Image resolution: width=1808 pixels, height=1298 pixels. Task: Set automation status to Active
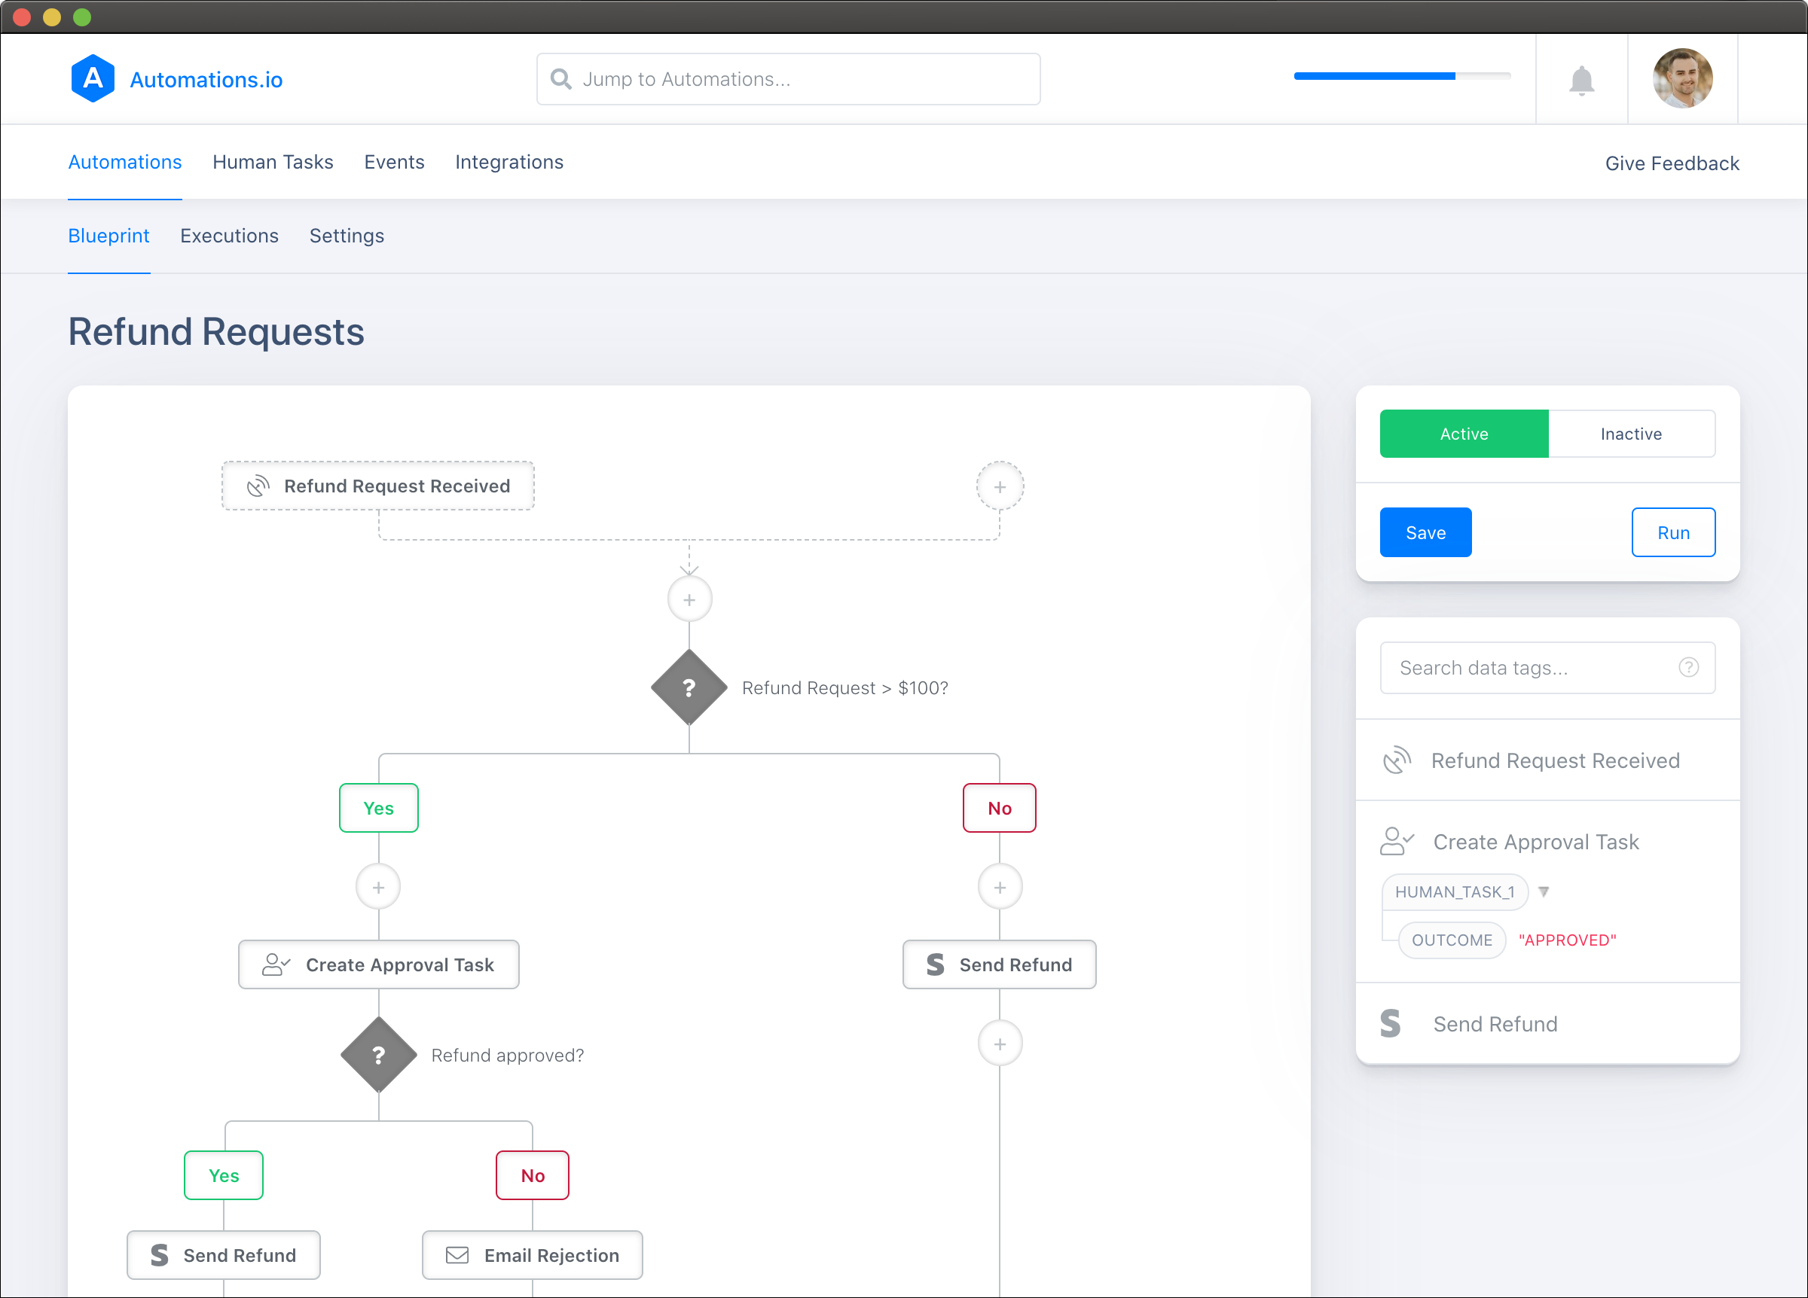click(1464, 434)
